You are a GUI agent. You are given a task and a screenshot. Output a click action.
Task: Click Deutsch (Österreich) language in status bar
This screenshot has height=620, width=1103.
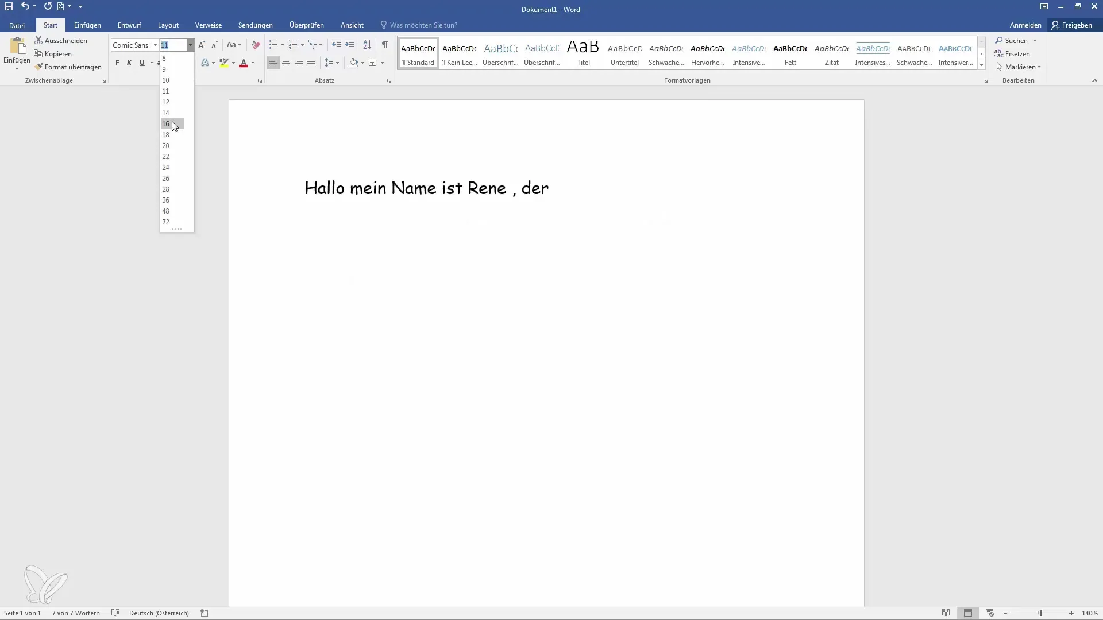pyautogui.click(x=159, y=613)
